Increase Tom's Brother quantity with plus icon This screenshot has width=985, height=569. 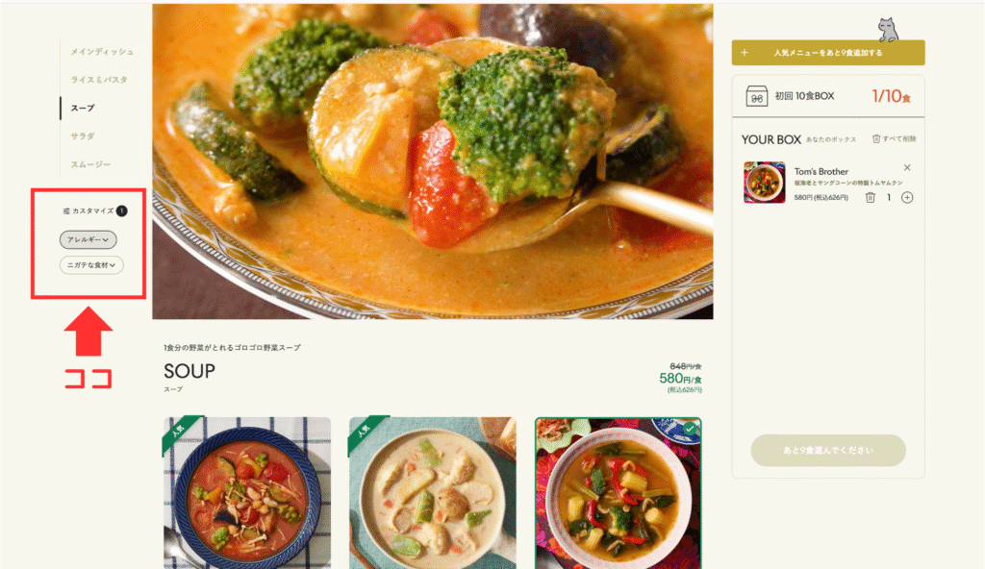[x=907, y=198]
